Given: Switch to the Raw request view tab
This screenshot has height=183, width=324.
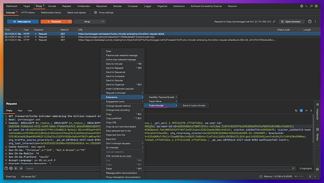Looking at the screenshot, I should click(20, 110).
